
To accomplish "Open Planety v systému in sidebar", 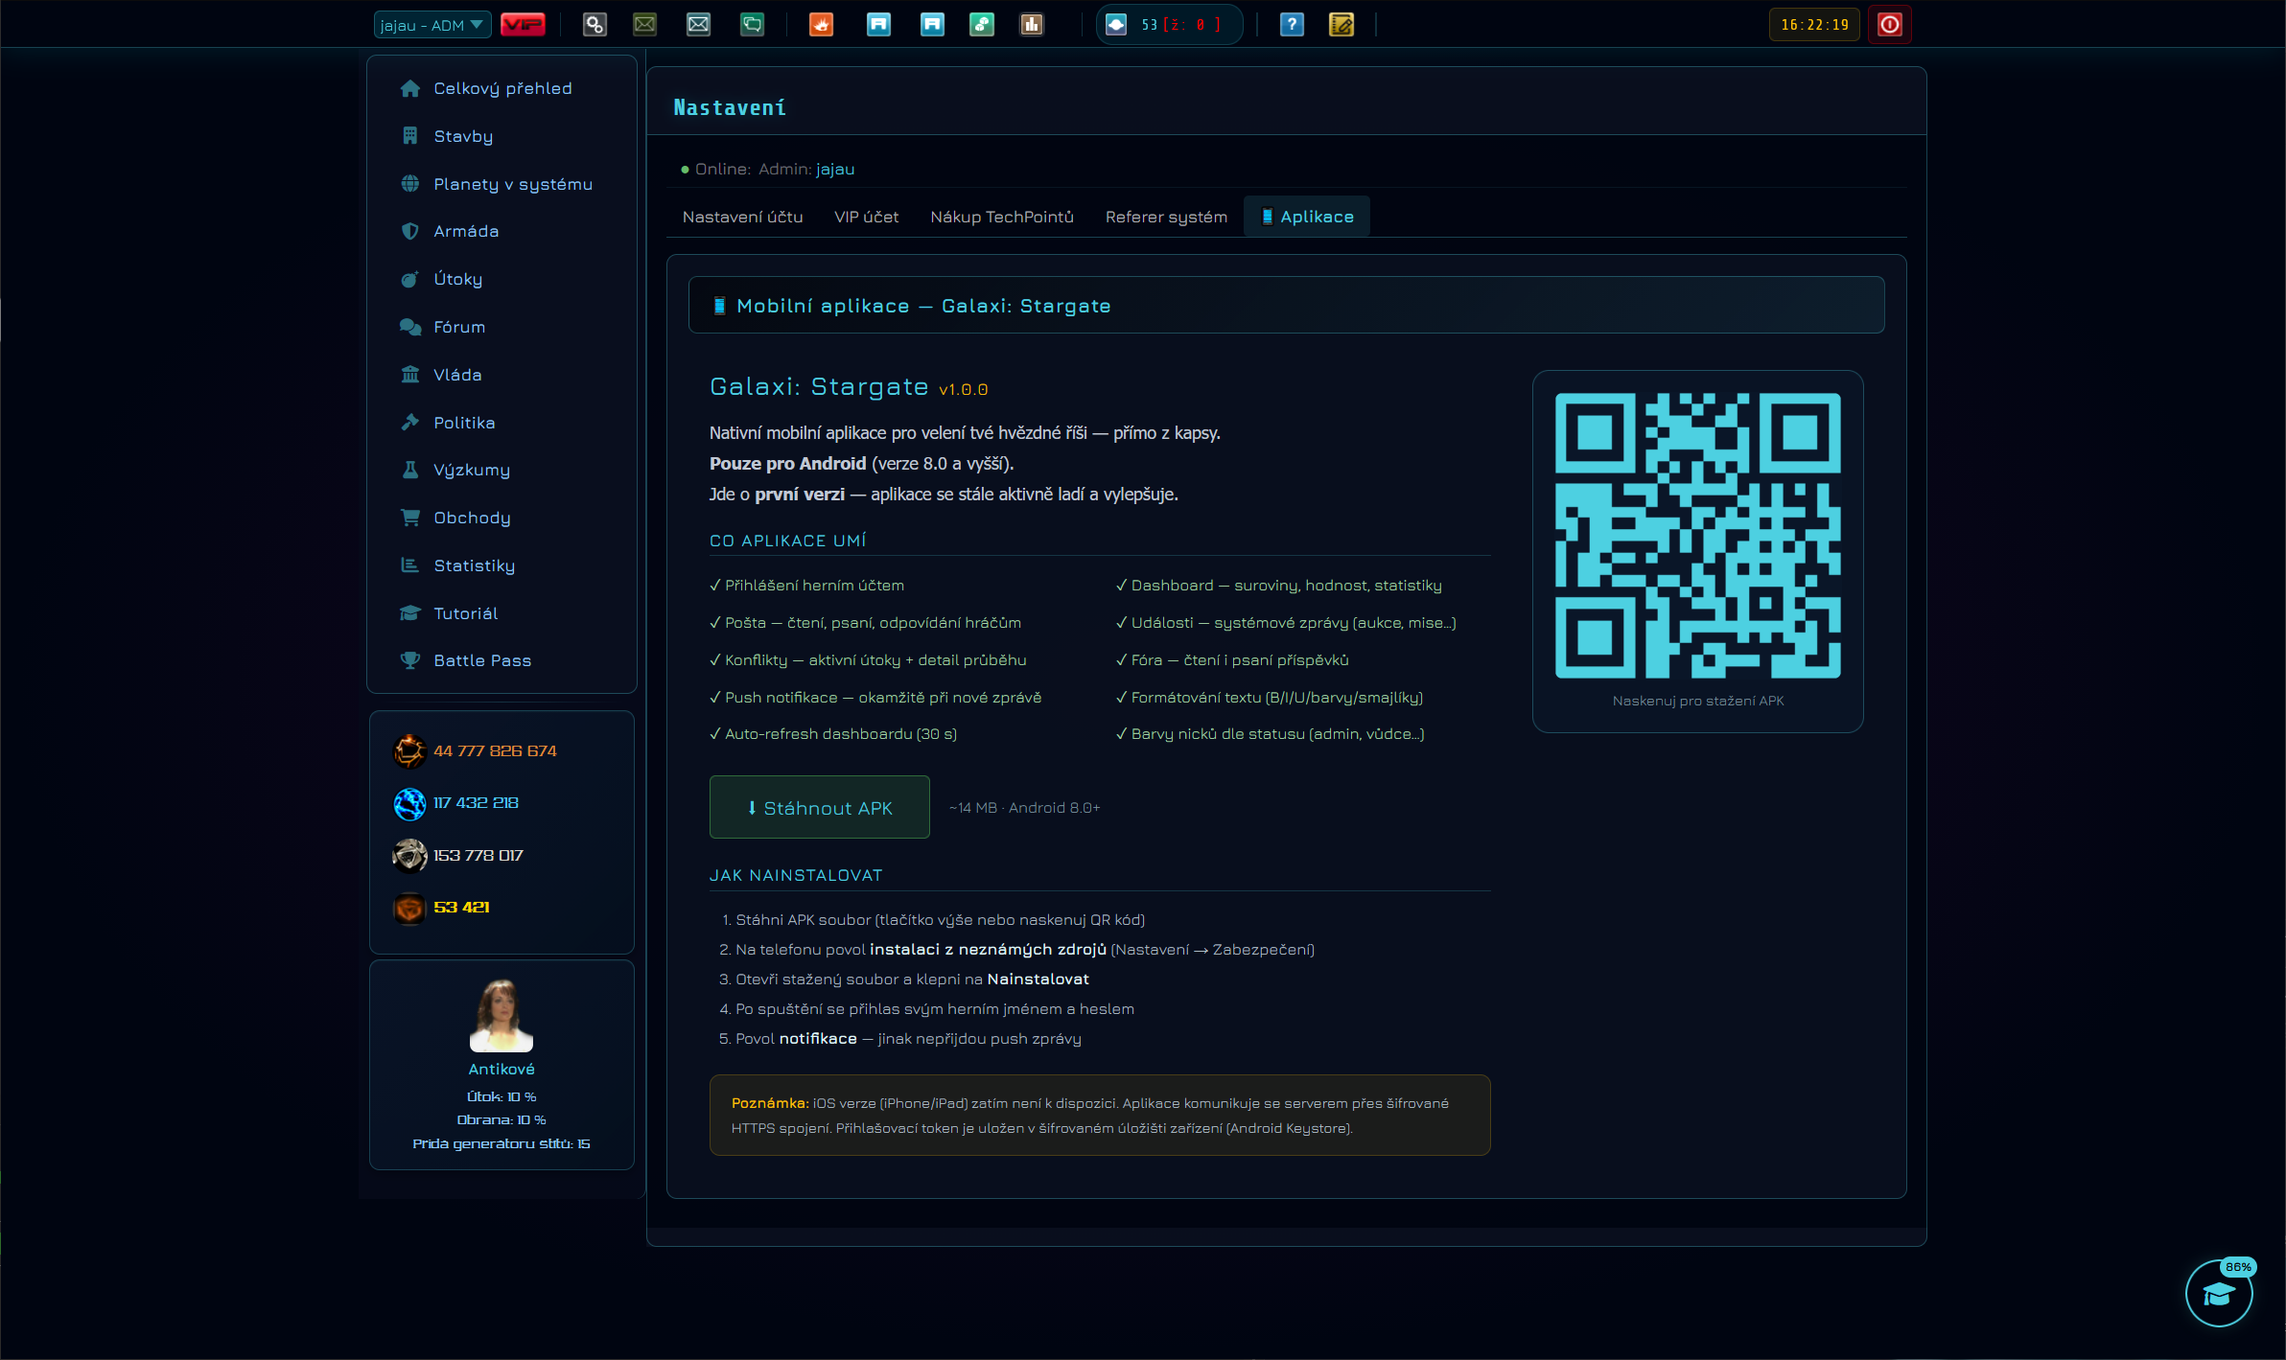I will coord(513,184).
